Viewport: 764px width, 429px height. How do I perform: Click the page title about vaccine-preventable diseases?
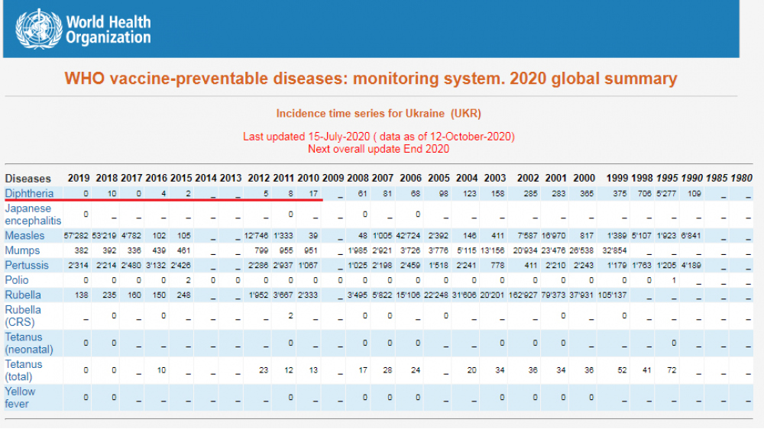[371, 79]
